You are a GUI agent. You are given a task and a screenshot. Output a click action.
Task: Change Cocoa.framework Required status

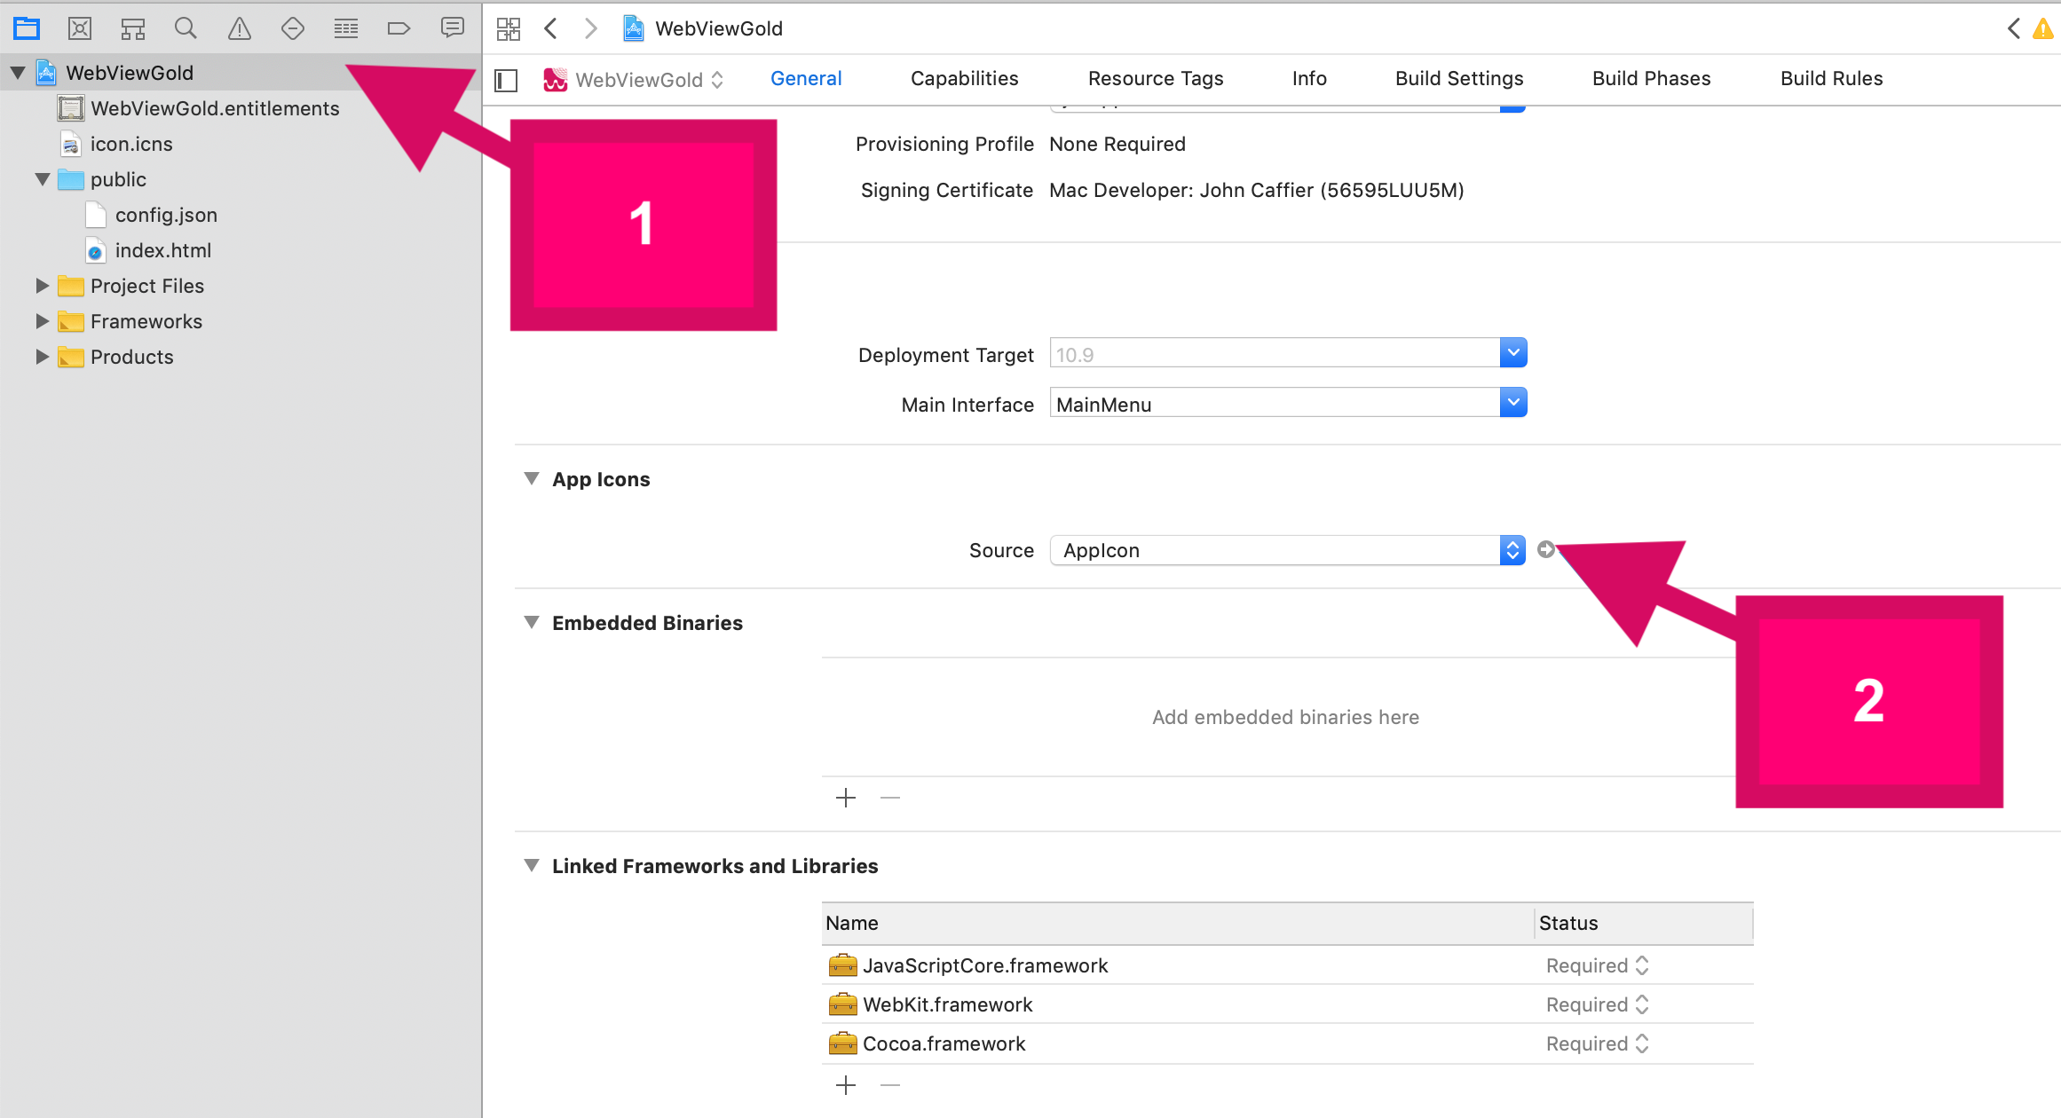coord(1597,1043)
